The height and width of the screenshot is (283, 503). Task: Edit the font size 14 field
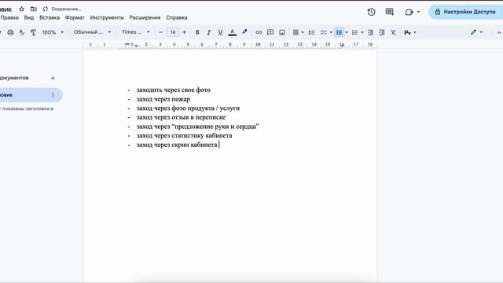click(173, 32)
